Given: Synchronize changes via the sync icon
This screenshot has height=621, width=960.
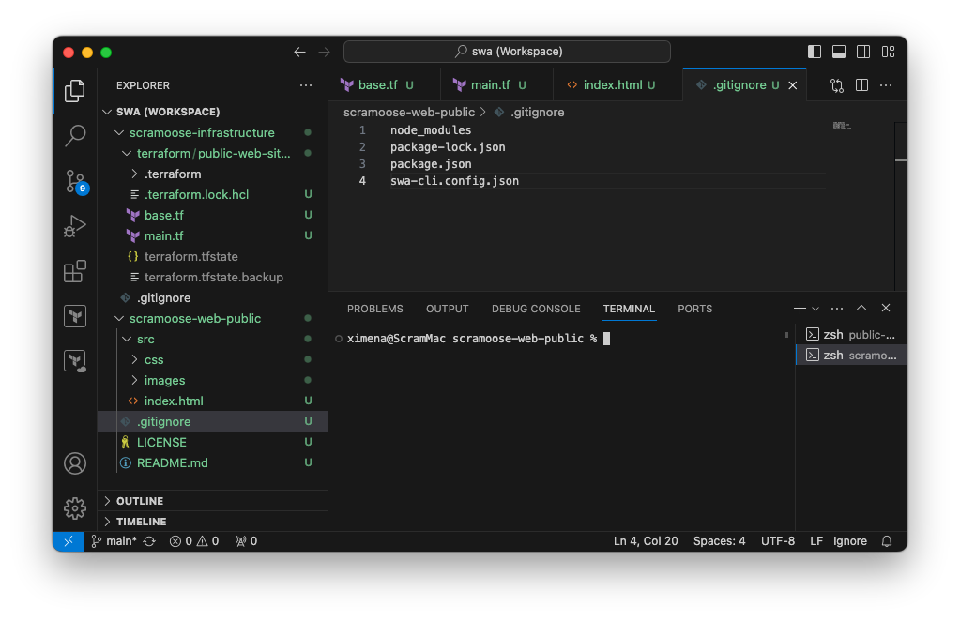Looking at the screenshot, I should pyautogui.click(x=149, y=541).
